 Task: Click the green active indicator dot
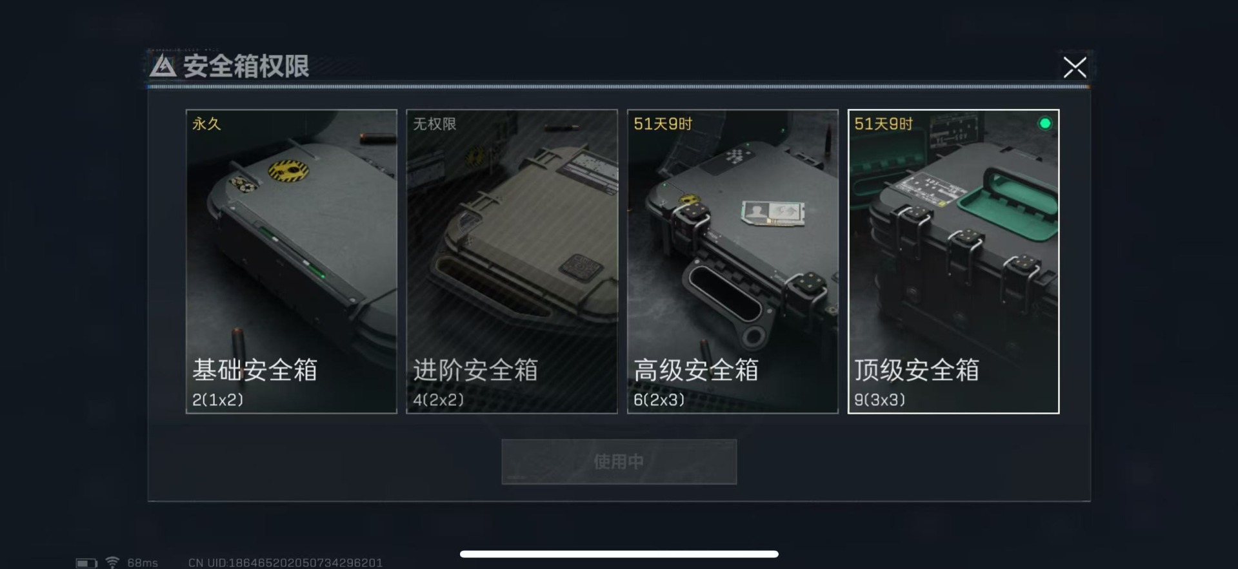[1044, 123]
